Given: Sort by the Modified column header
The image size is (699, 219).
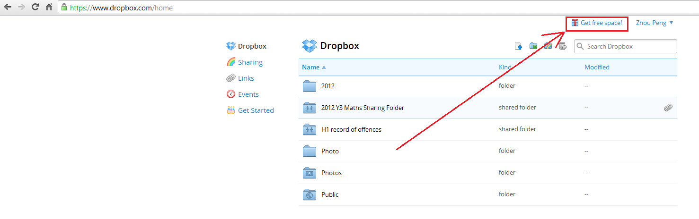Looking at the screenshot, I should pyautogui.click(x=597, y=67).
